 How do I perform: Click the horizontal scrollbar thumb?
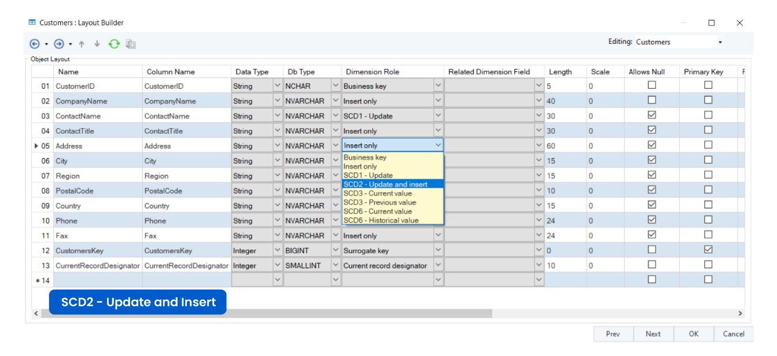click(x=272, y=313)
